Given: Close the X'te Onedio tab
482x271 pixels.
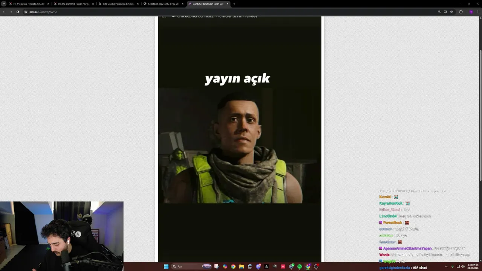Looking at the screenshot, I should (x=138, y=4).
